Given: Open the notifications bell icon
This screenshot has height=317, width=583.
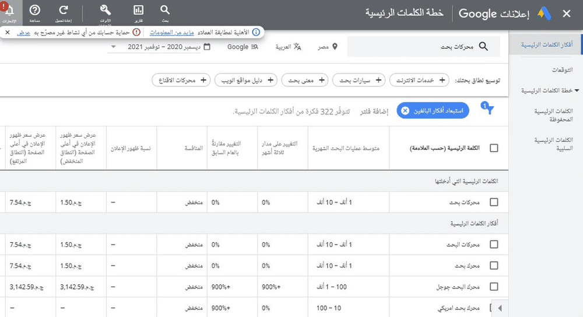Looking at the screenshot, I should pos(10,11).
